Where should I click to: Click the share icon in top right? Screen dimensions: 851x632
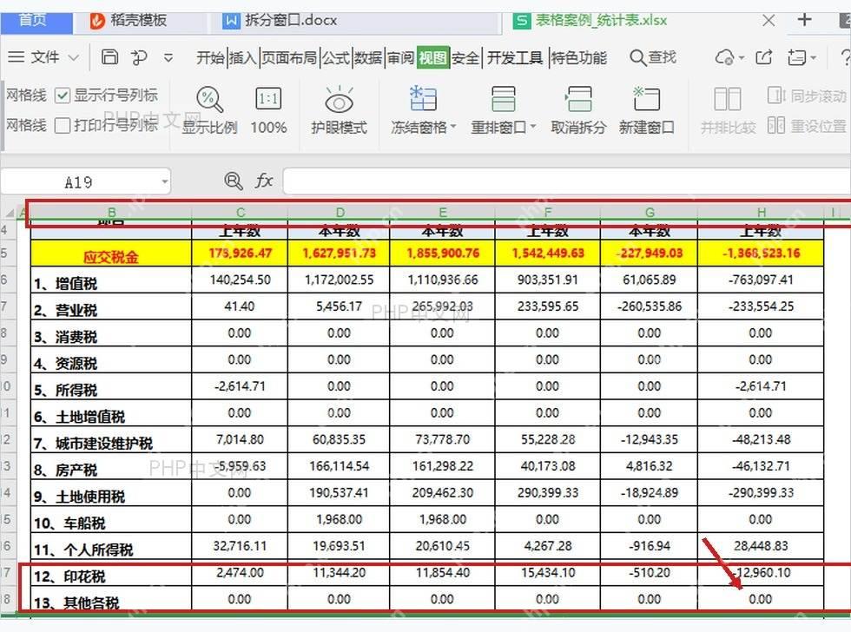[764, 57]
